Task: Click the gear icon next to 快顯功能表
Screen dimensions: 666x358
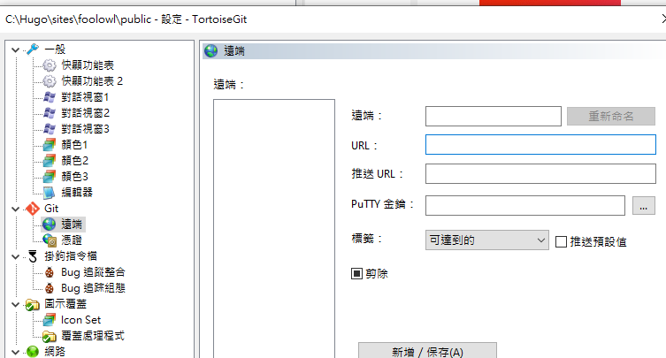Action: (50, 65)
